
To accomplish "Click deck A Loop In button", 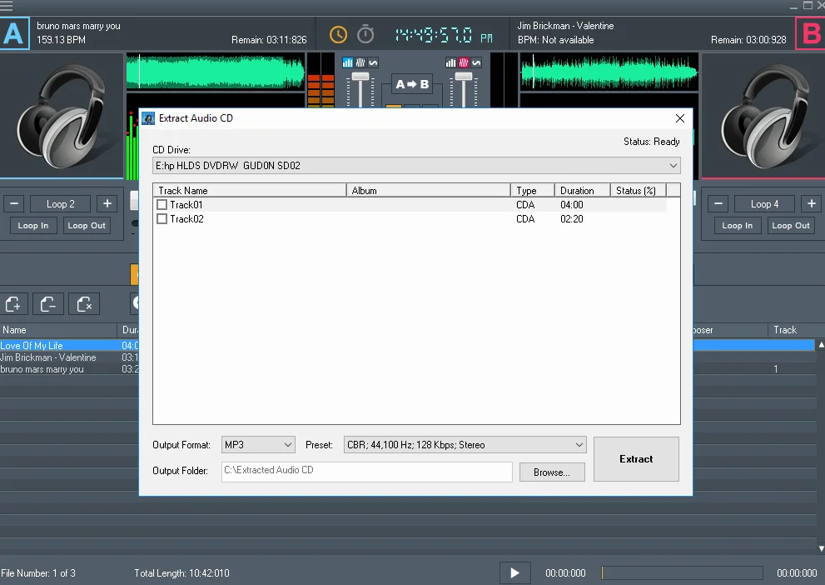I will point(33,225).
